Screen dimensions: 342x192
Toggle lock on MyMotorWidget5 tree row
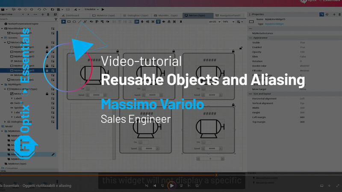coord(47,70)
